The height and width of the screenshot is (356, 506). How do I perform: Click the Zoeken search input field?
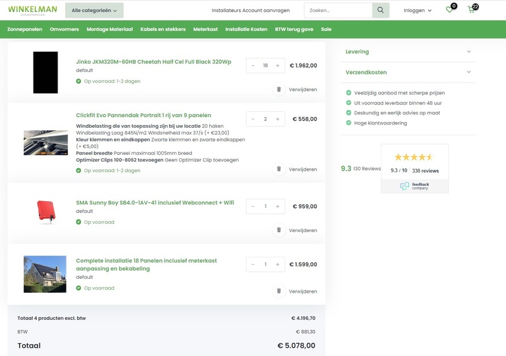click(x=338, y=10)
